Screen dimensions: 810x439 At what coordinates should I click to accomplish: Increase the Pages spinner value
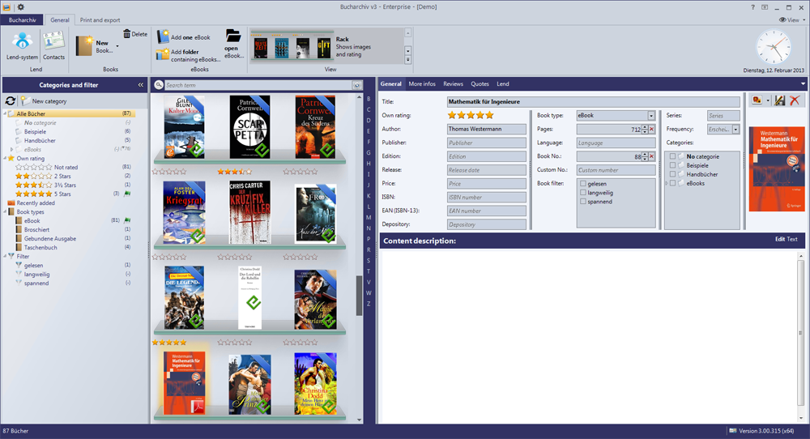[x=645, y=127]
